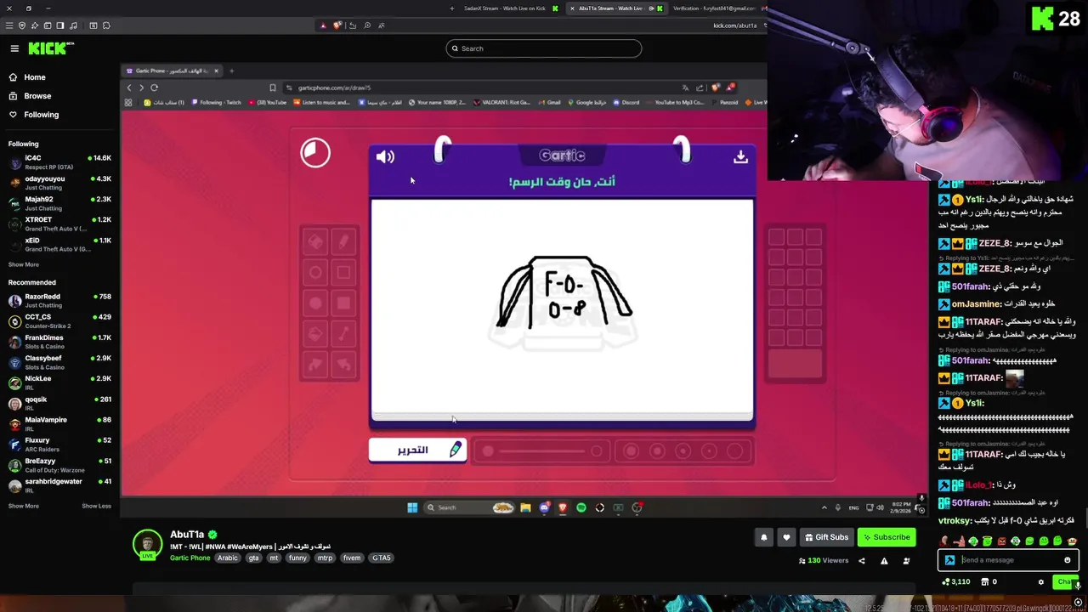Open the Discord bookmark
Viewport: 1088px width, 612px height.
(x=626, y=102)
